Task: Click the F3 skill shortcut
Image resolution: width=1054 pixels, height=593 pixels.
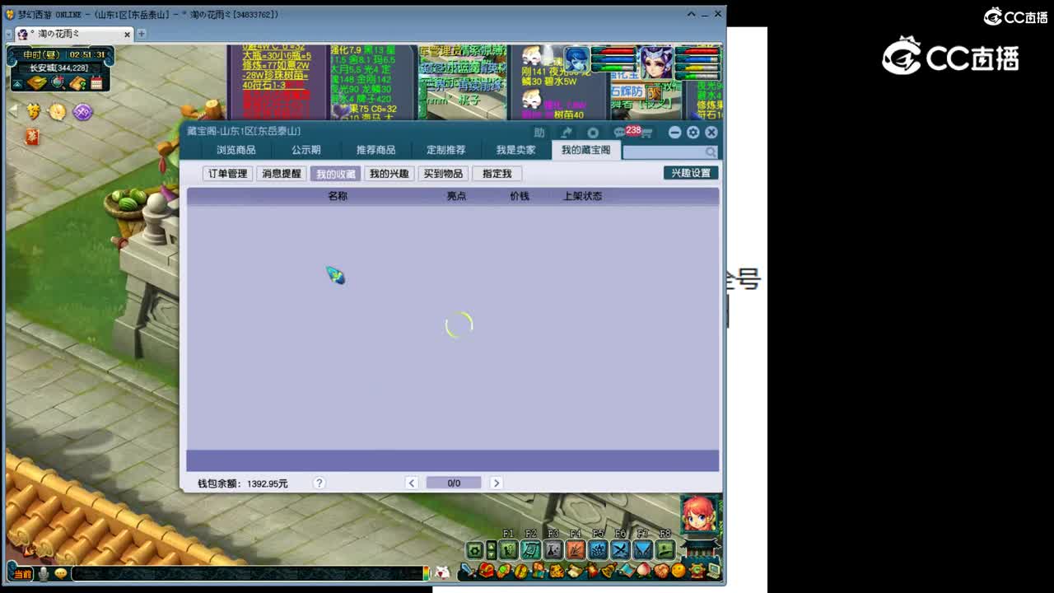Action: 553,549
